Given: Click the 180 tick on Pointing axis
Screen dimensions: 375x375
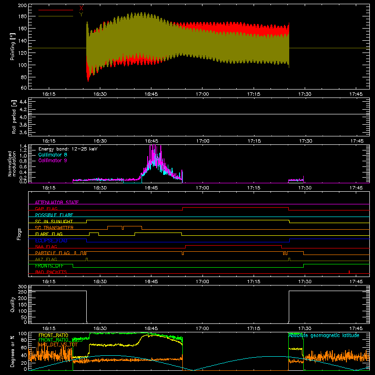Looking at the screenshot, I should 22,16.
